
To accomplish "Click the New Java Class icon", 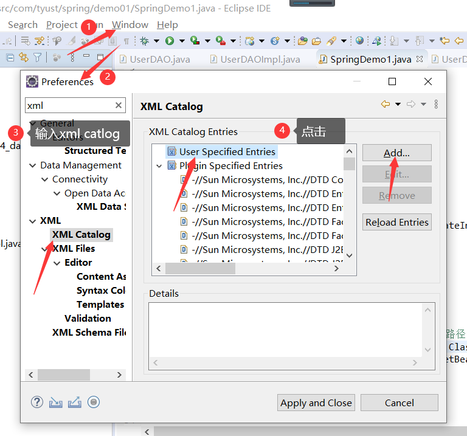I will coord(275,41).
